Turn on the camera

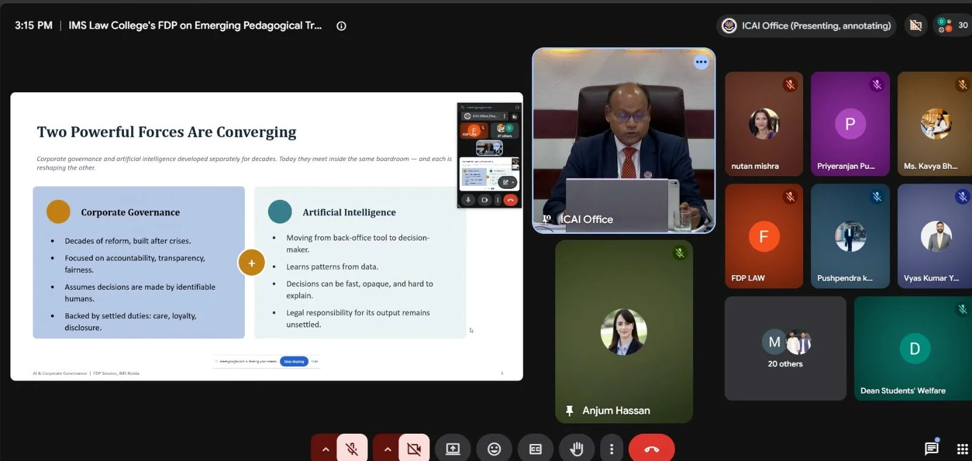(x=414, y=449)
